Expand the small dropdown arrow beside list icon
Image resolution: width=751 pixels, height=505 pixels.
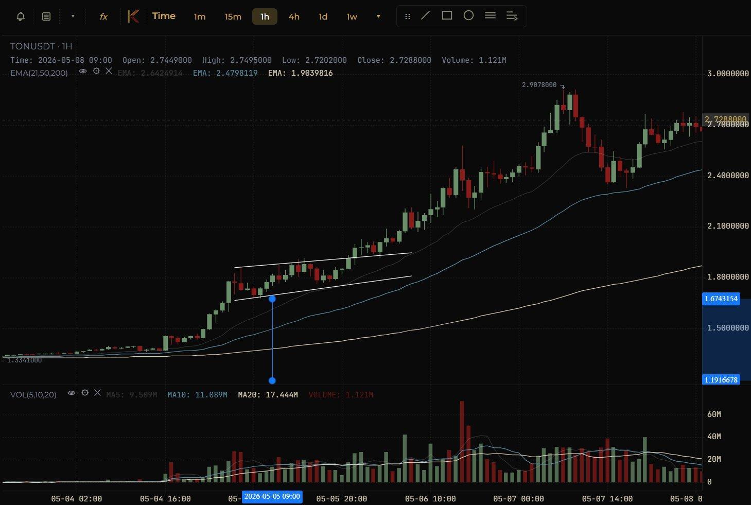[x=73, y=16]
